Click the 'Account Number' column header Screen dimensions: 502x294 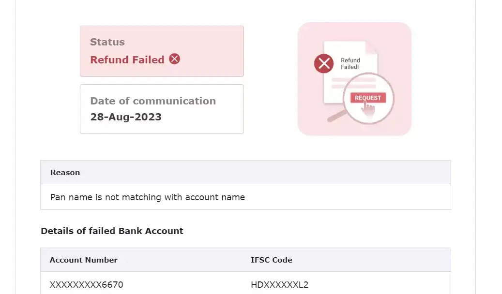click(84, 260)
